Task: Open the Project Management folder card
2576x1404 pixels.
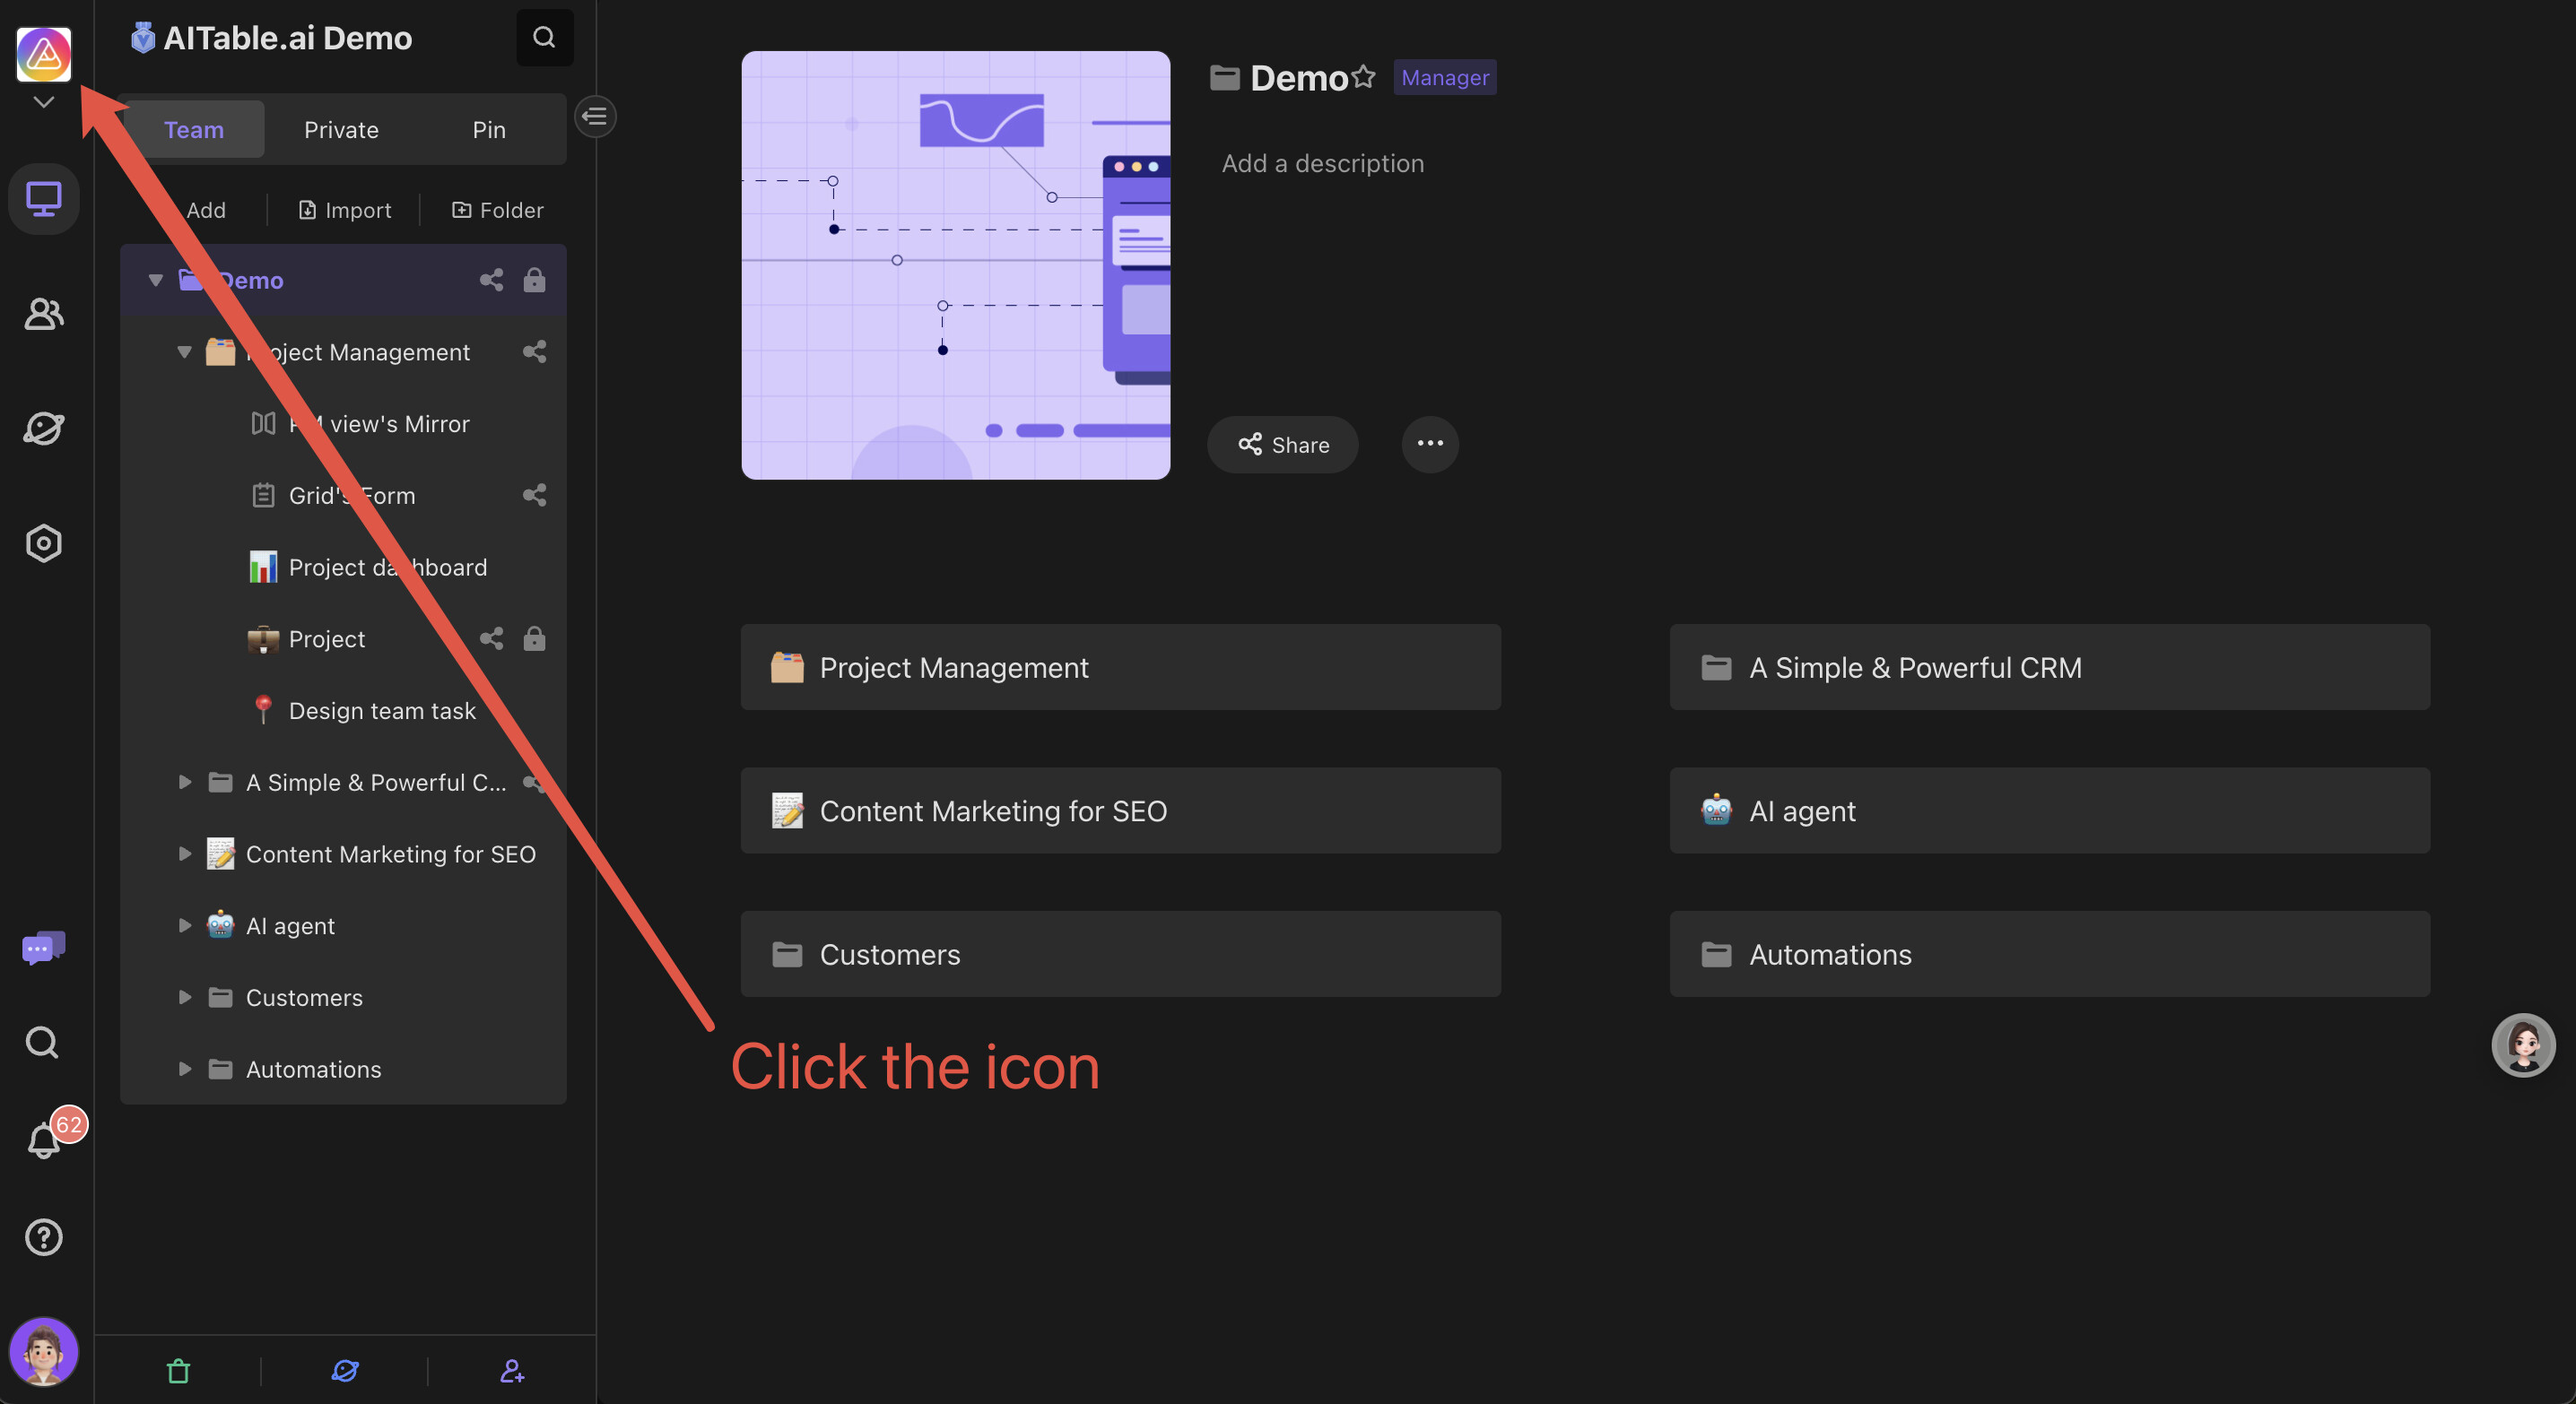Action: [x=1120, y=666]
